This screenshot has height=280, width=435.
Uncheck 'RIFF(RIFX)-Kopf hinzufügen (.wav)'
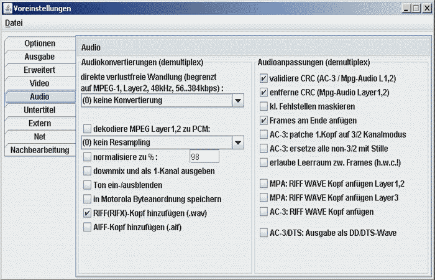[88, 213]
